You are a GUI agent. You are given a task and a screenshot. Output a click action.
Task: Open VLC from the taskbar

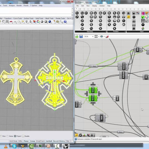[x=6, y=146]
